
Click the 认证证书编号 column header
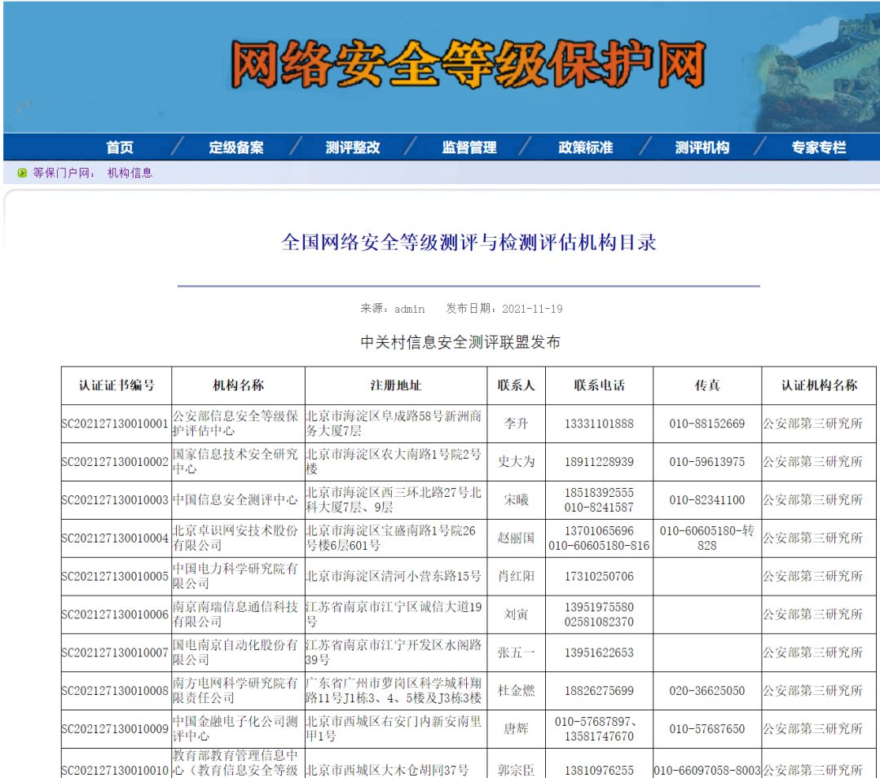tap(117, 385)
